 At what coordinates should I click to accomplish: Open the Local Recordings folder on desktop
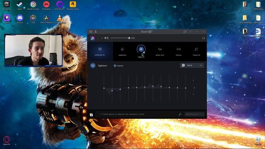point(245,19)
